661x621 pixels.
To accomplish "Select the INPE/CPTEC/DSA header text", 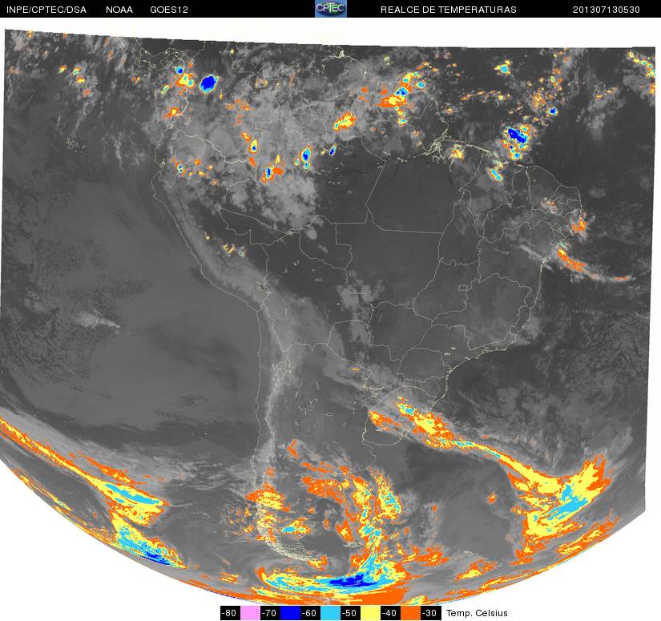I will coord(46,10).
